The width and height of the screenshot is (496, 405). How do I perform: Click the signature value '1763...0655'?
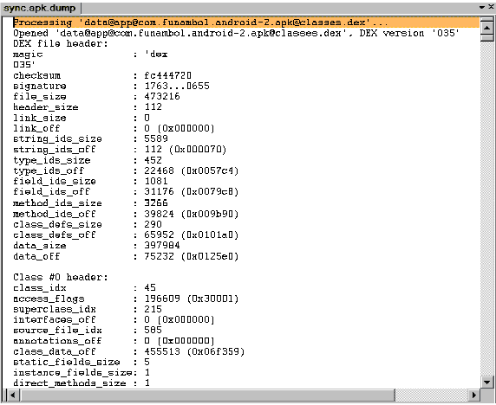[177, 86]
